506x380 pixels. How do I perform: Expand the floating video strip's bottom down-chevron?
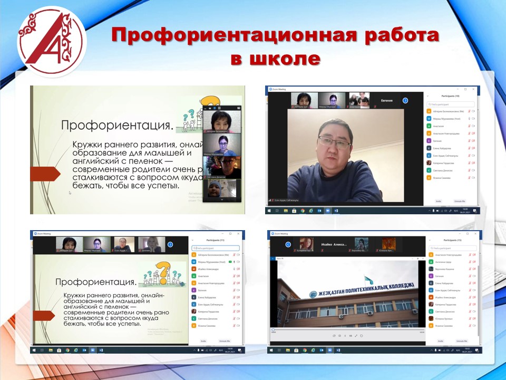[x=222, y=199]
